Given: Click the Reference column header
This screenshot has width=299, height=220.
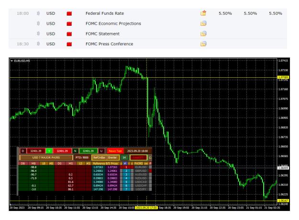Looking at the screenshot, I should coord(99,164).
